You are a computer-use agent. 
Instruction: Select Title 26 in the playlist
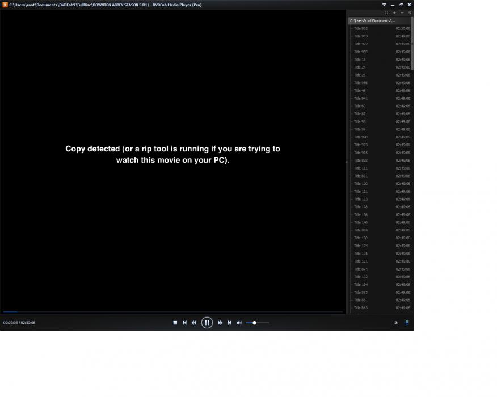pos(380,75)
